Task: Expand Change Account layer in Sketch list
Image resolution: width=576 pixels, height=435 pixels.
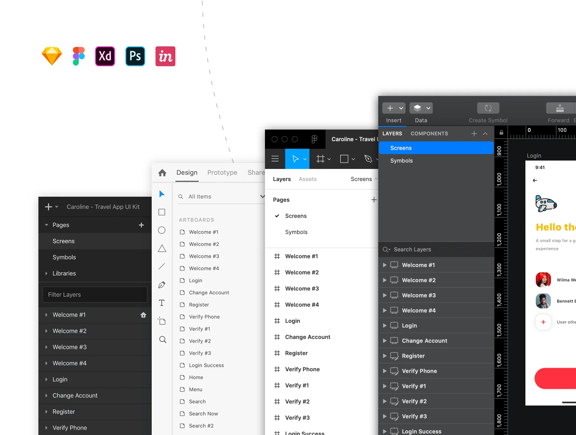Action: click(x=385, y=341)
